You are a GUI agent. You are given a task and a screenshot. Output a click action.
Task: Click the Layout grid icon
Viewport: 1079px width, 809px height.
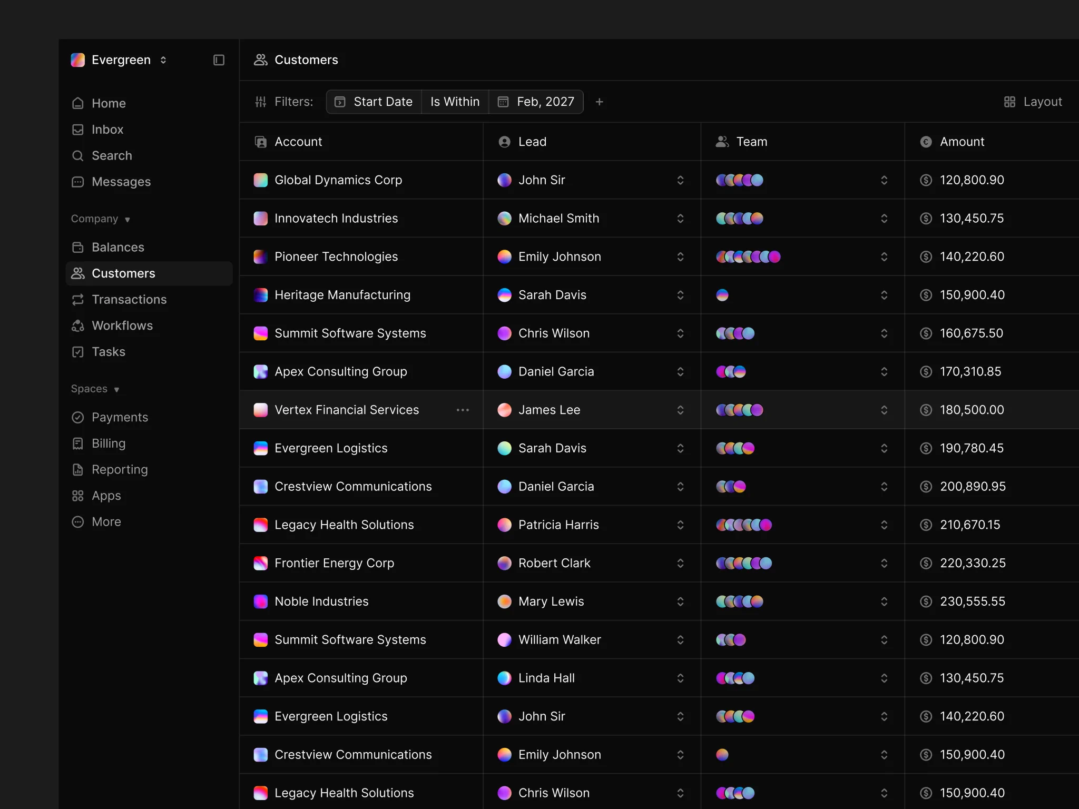[1009, 102]
